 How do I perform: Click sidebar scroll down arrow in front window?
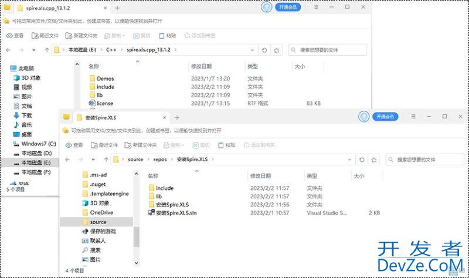137,263
